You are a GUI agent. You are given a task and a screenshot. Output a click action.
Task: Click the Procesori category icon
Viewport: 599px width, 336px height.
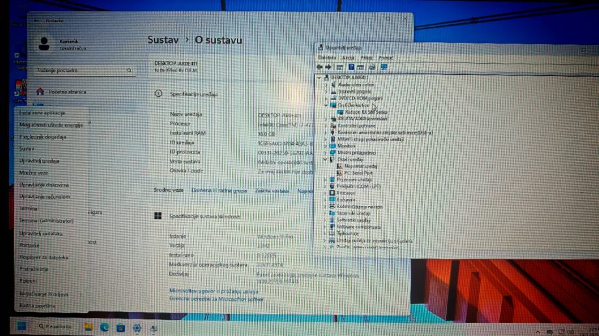pyautogui.click(x=332, y=193)
